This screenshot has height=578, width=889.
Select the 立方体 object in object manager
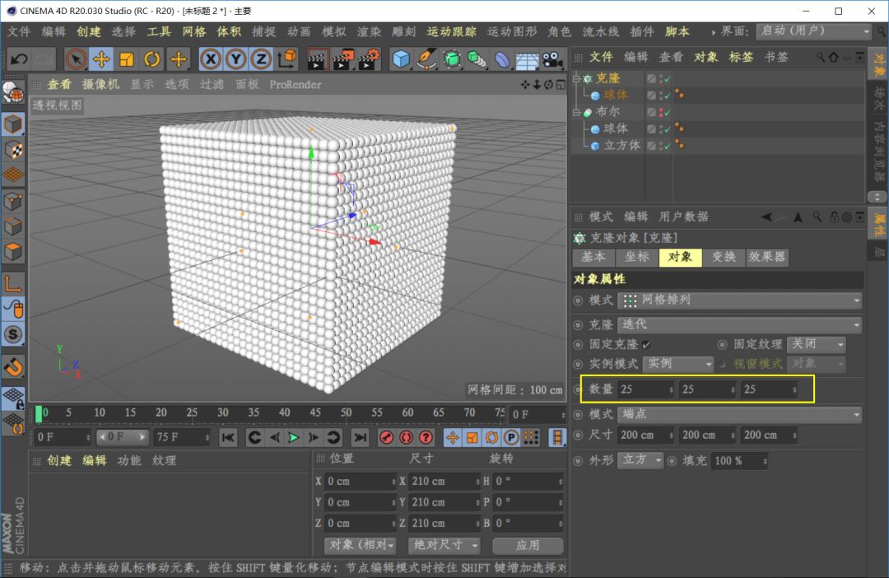click(x=621, y=145)
